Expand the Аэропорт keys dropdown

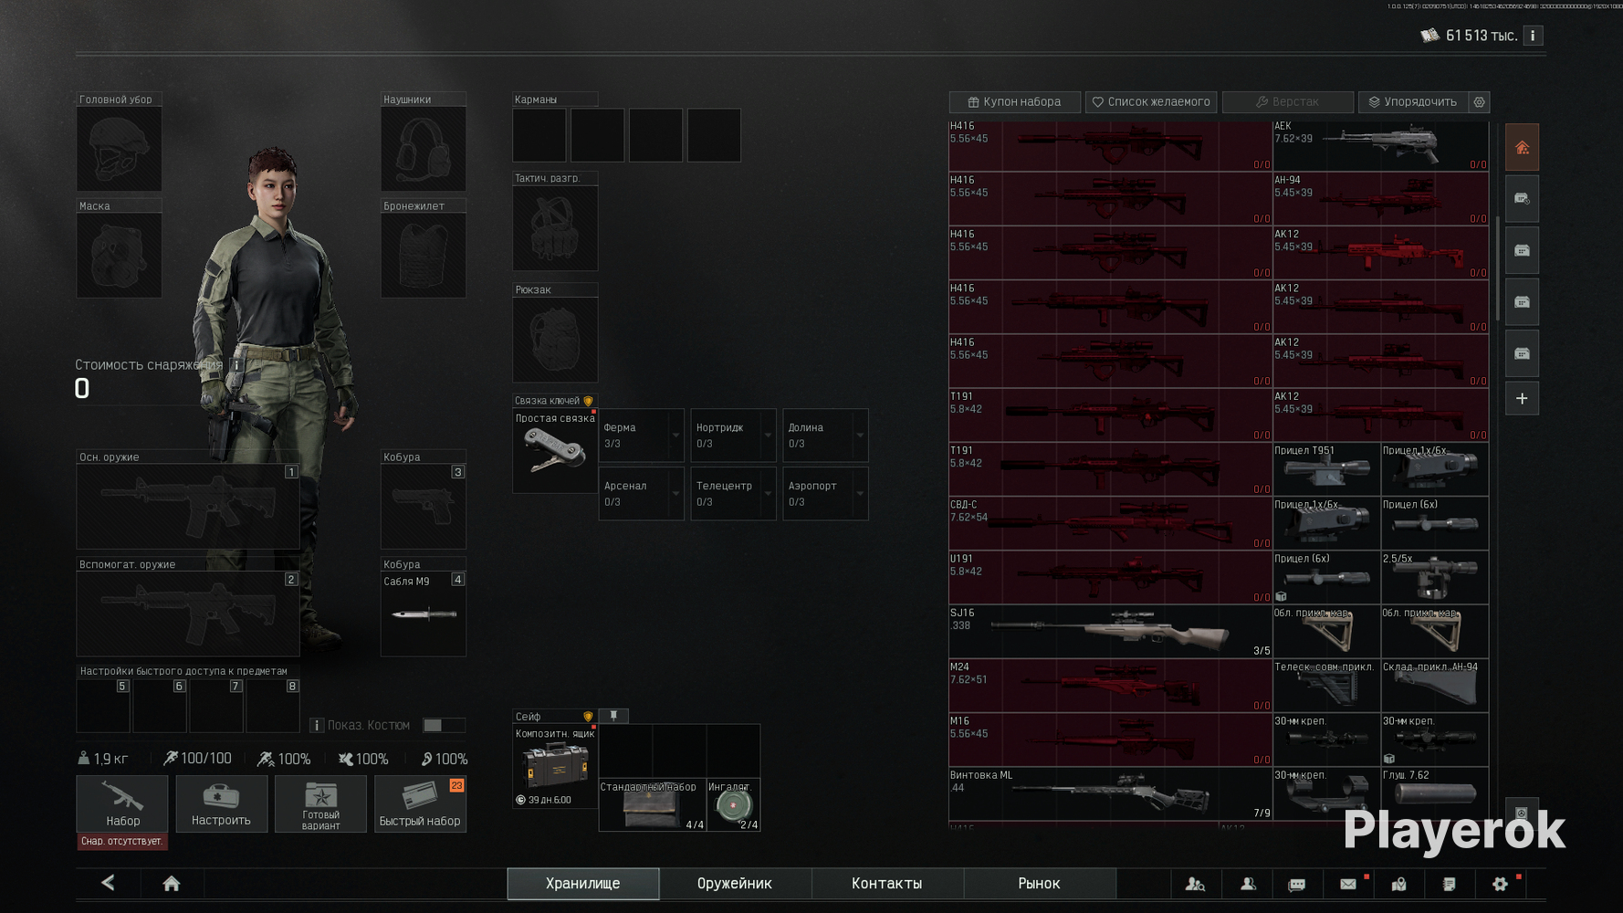[860, 494]
